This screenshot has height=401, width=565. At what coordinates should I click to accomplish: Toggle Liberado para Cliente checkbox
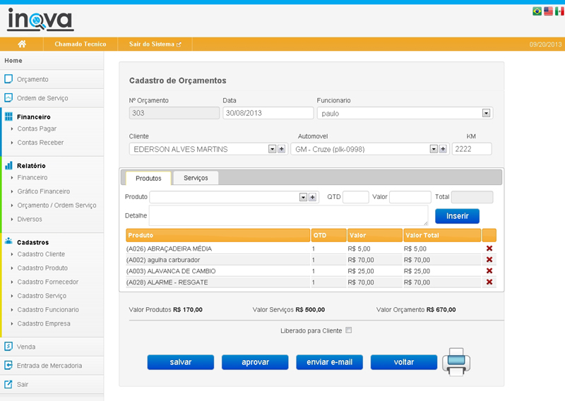348,330
